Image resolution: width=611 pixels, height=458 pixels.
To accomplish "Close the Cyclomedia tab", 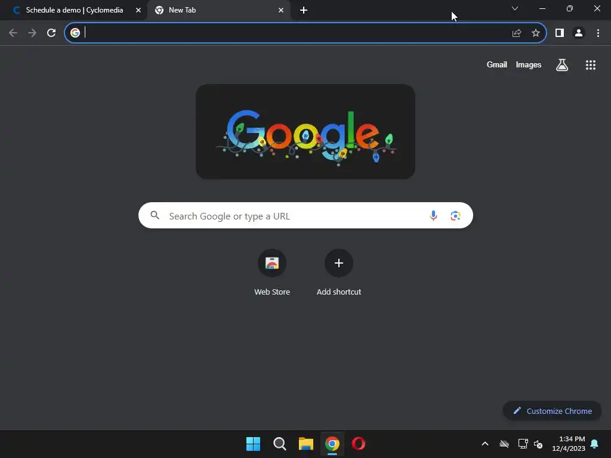I will (138, 10).
